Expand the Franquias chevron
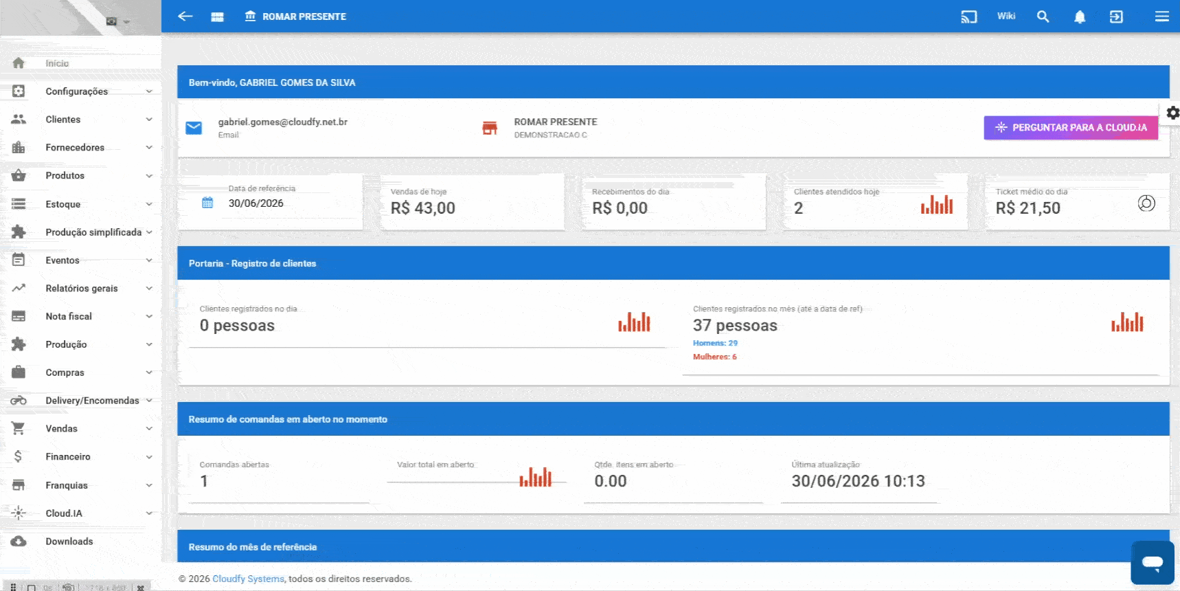Viewport: 1180px width, 591px height. [149, 485]
